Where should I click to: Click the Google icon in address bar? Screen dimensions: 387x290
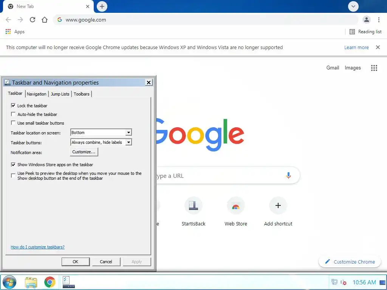pos(59,20)
